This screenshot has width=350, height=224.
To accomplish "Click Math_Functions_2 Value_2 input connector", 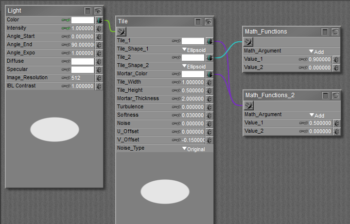I will click(337, 132).
